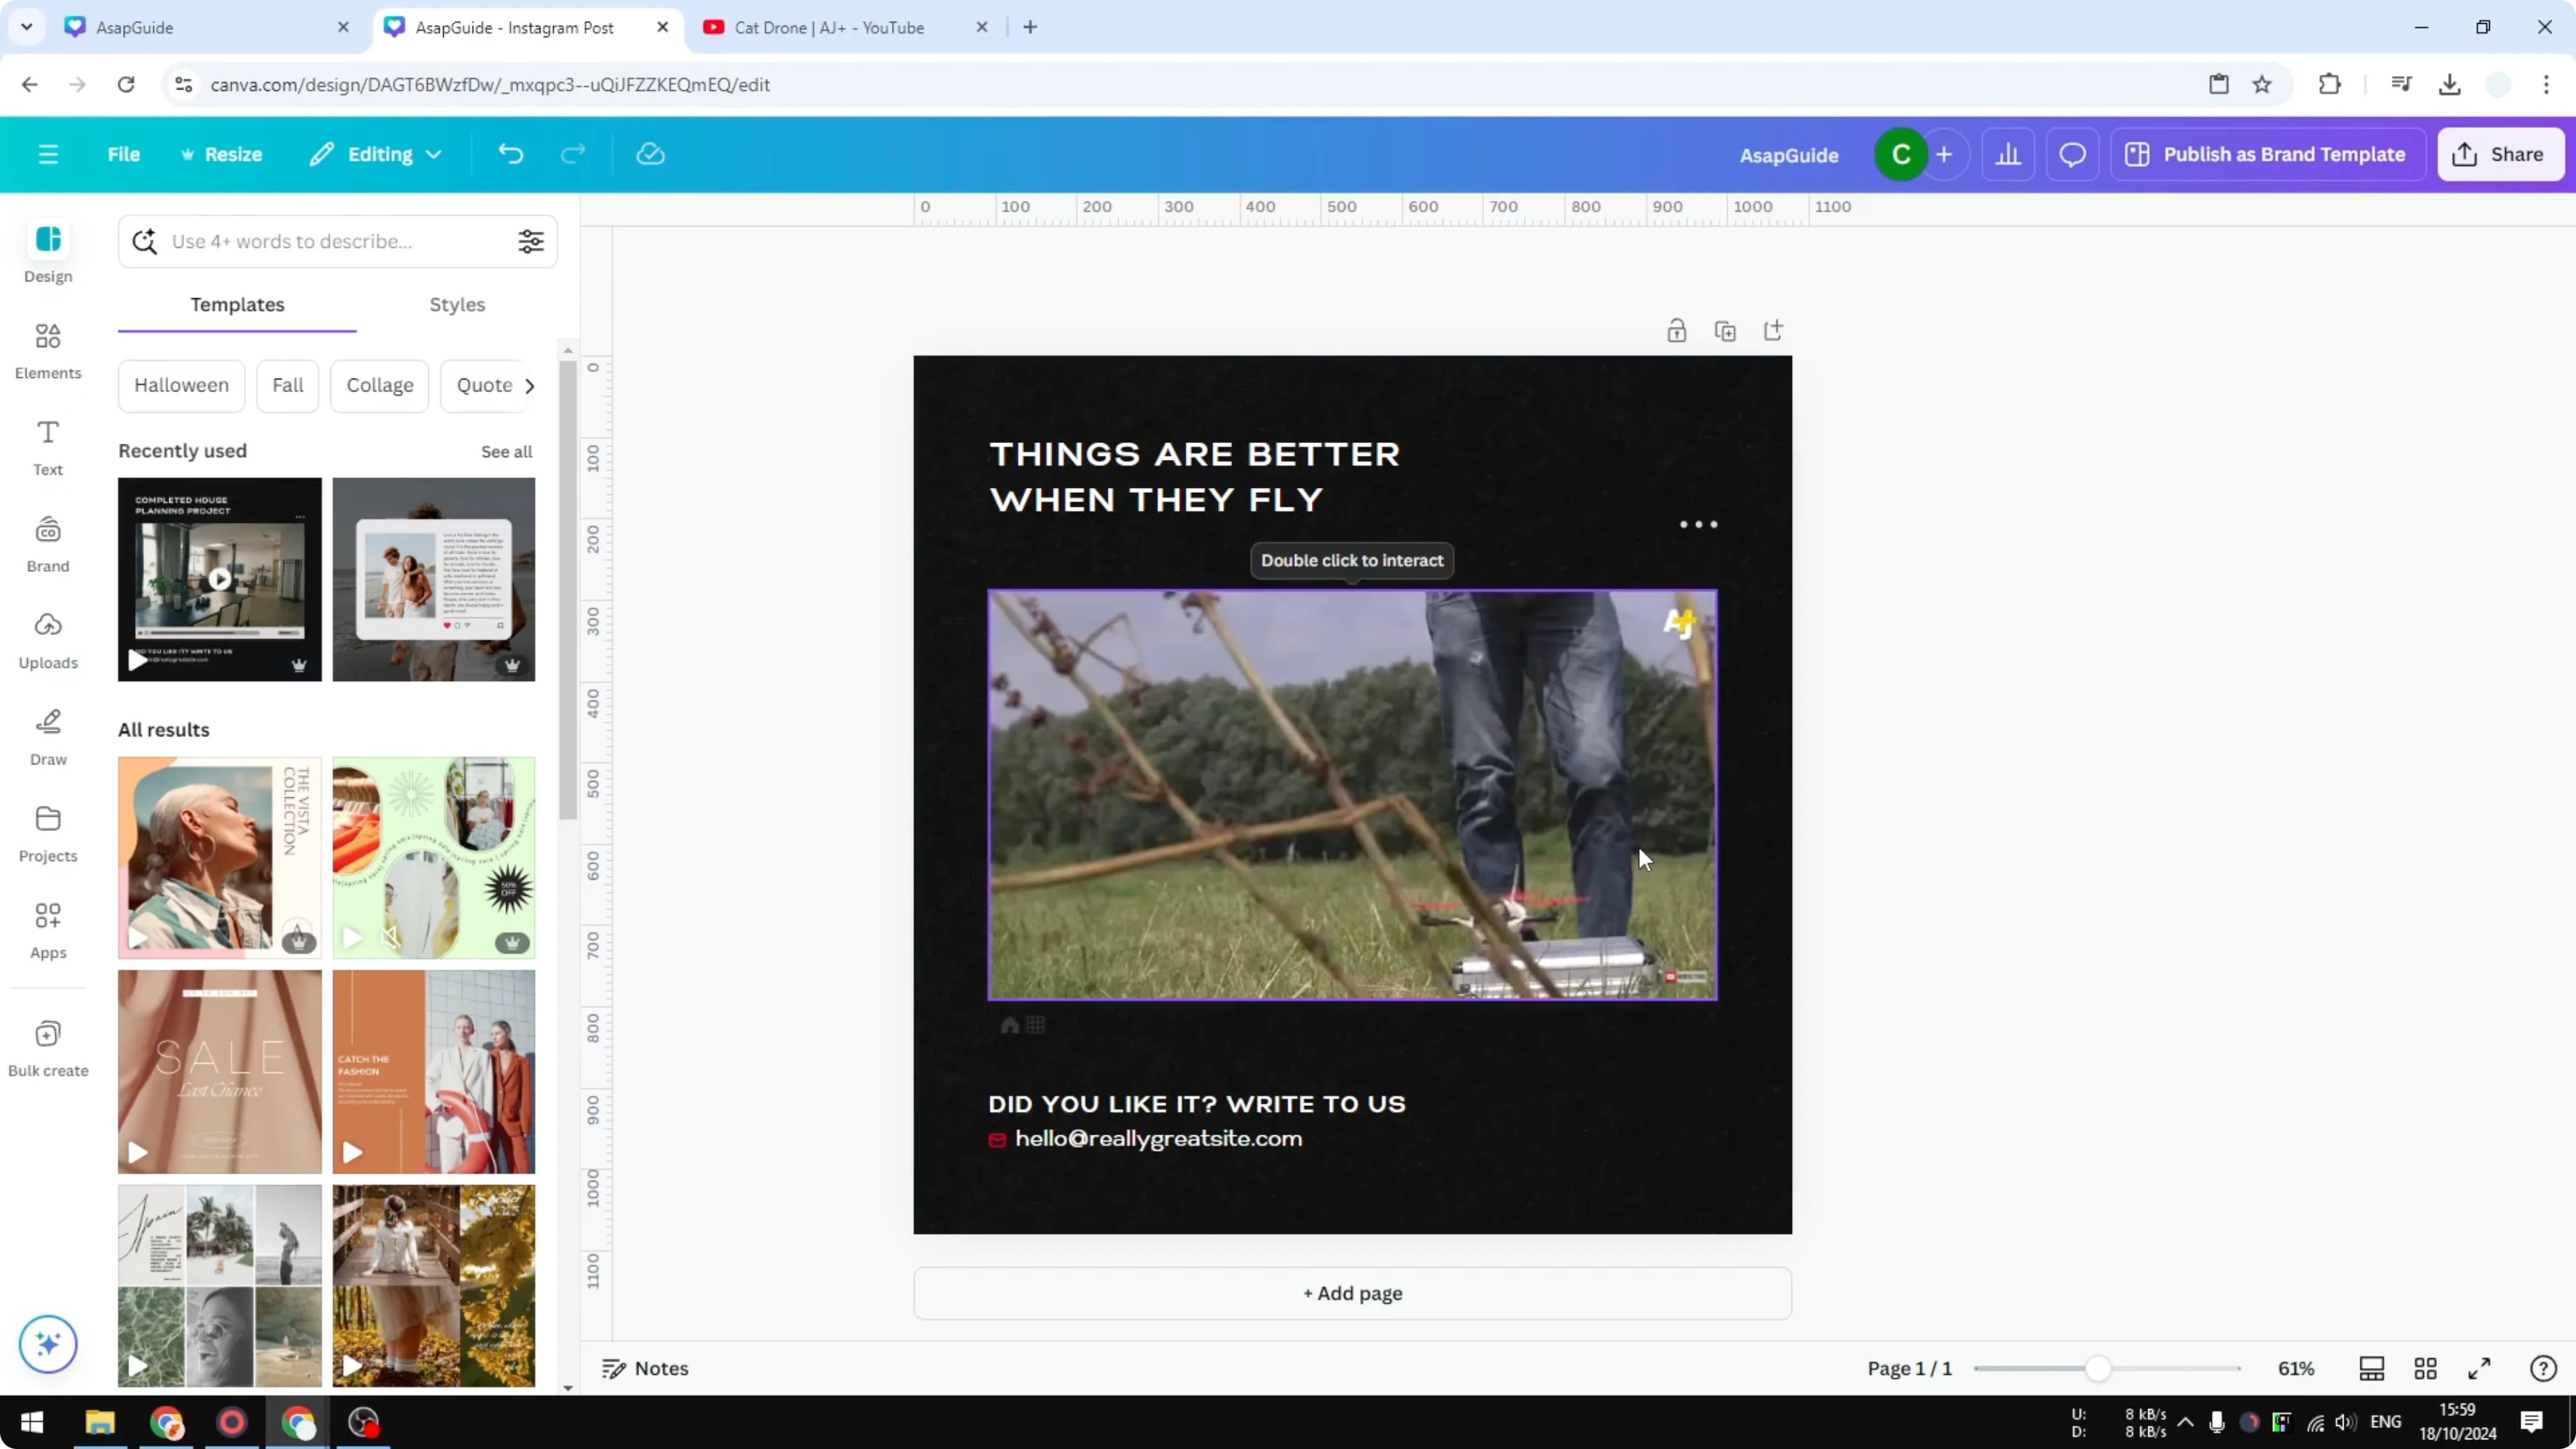Open the Uploads panel

click(x=47, y=640)
